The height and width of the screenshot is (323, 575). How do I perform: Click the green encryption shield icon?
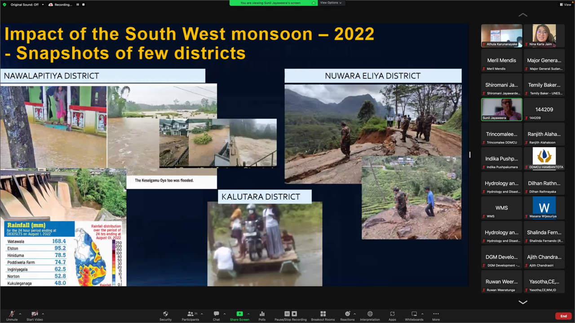4,4
